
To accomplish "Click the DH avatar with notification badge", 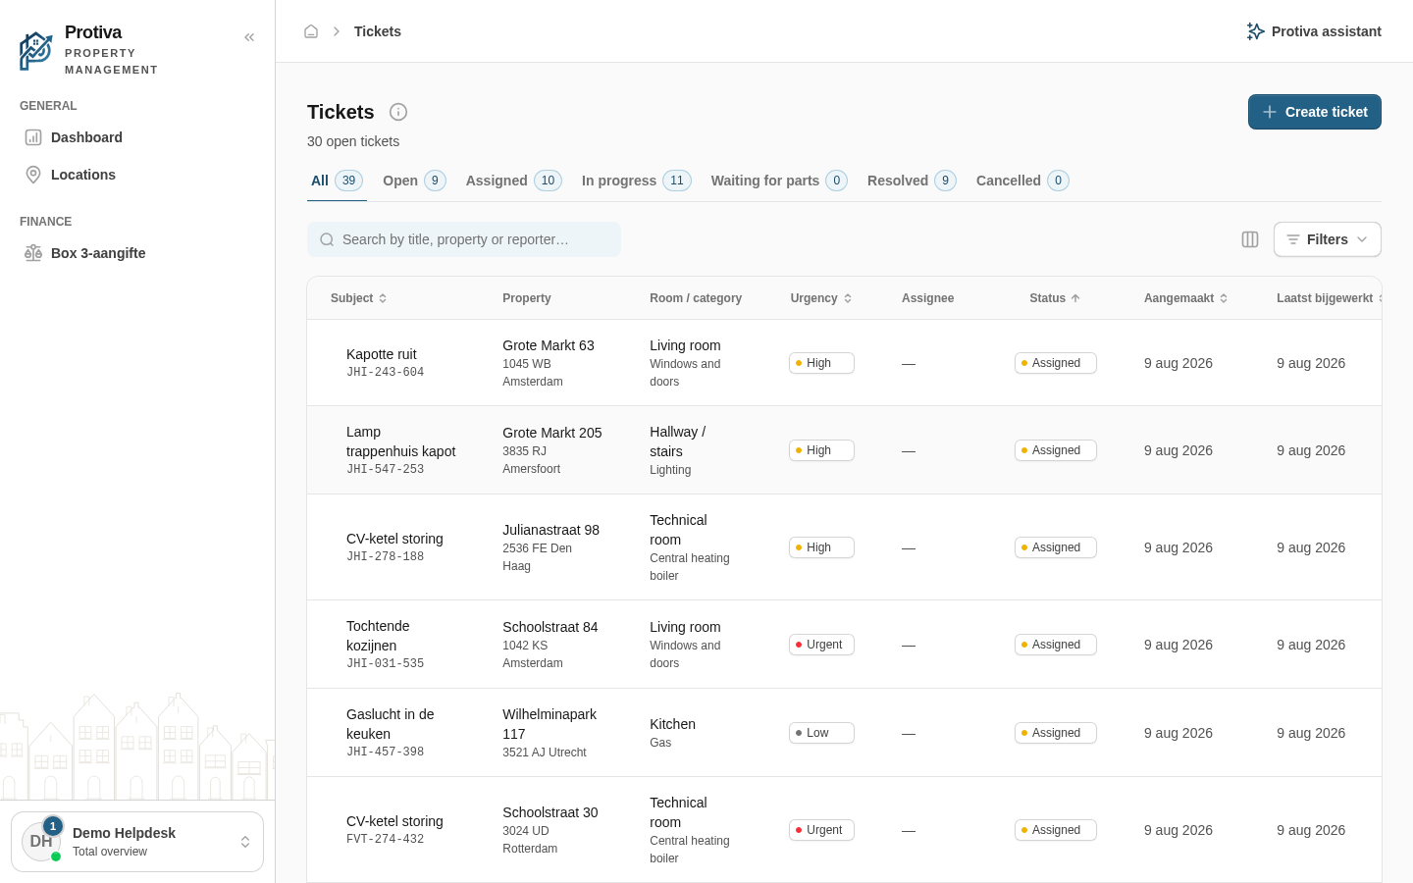I will point(41,842).
